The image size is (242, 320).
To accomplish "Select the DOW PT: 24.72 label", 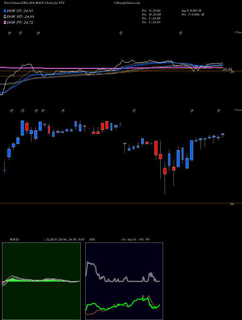I will coord(20,22).
